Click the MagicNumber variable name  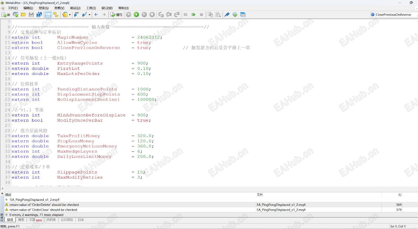click(x=73, y=37)
